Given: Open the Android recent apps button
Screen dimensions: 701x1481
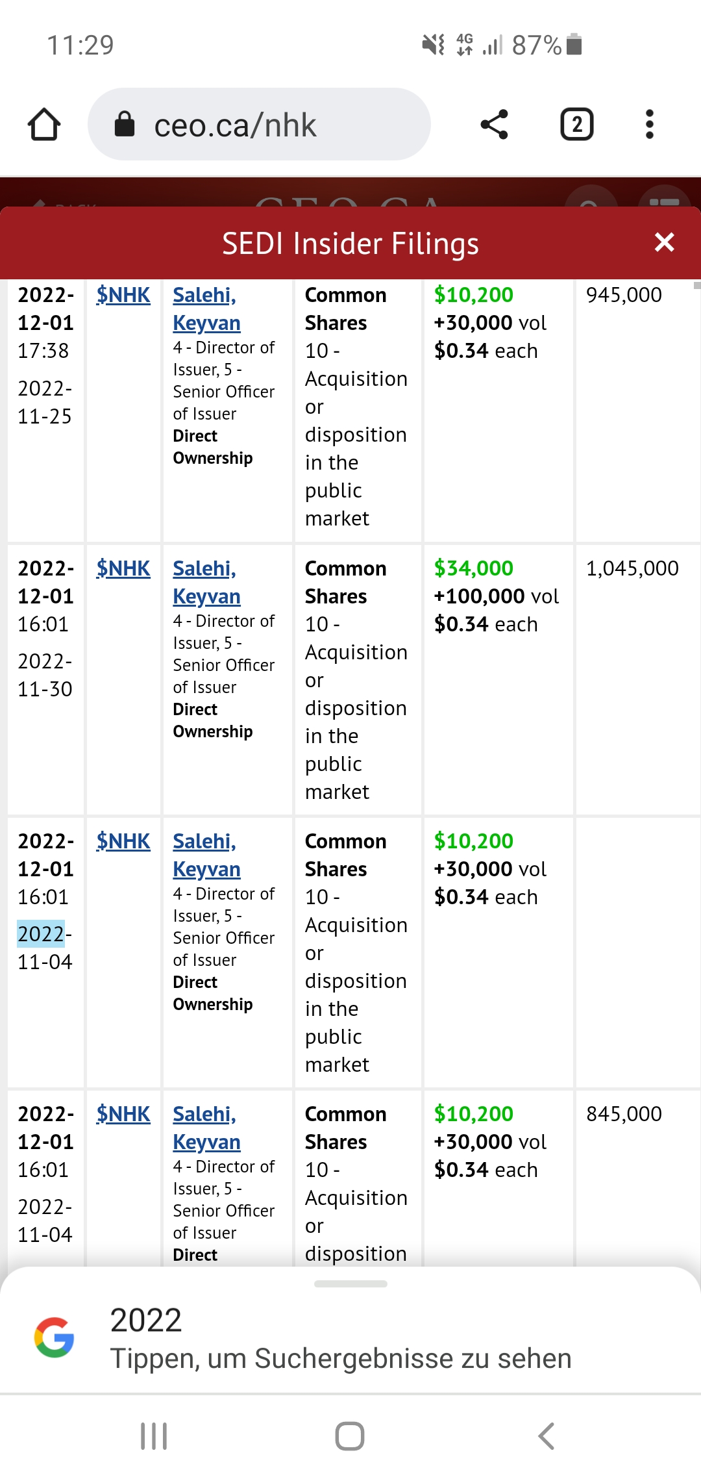Looking at the screenshot, I should [x=154, y=1436].
